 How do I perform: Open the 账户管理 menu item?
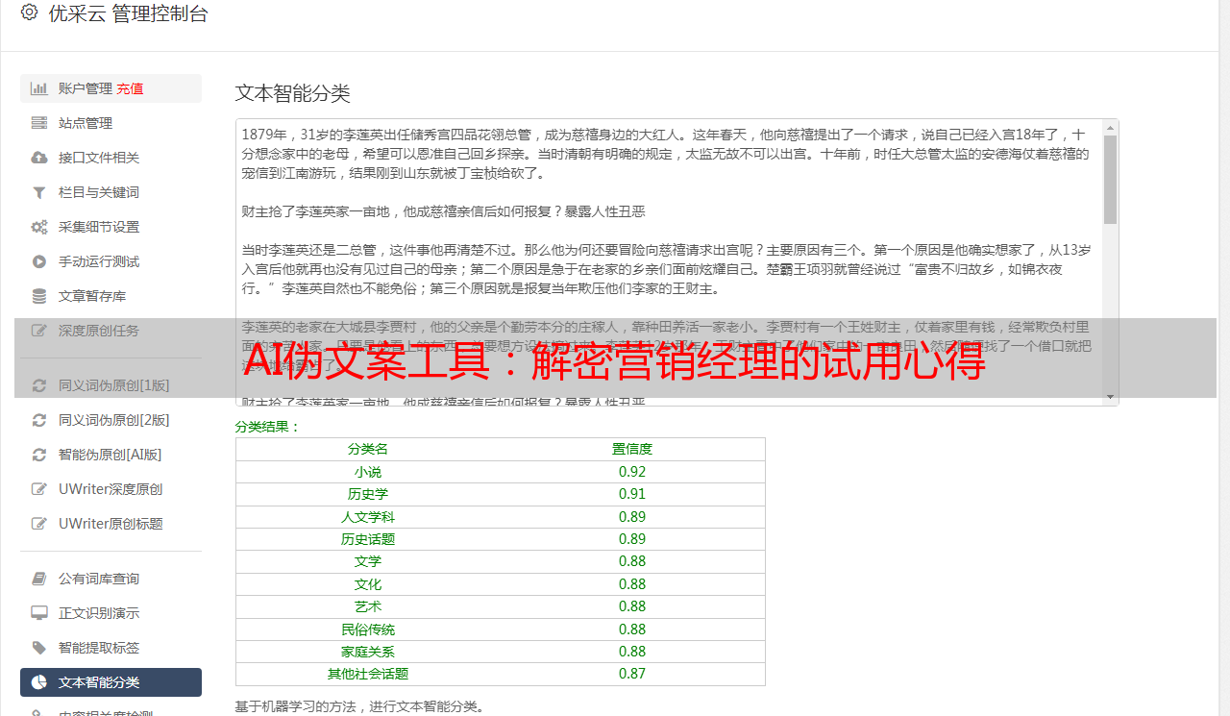(111, 88)
